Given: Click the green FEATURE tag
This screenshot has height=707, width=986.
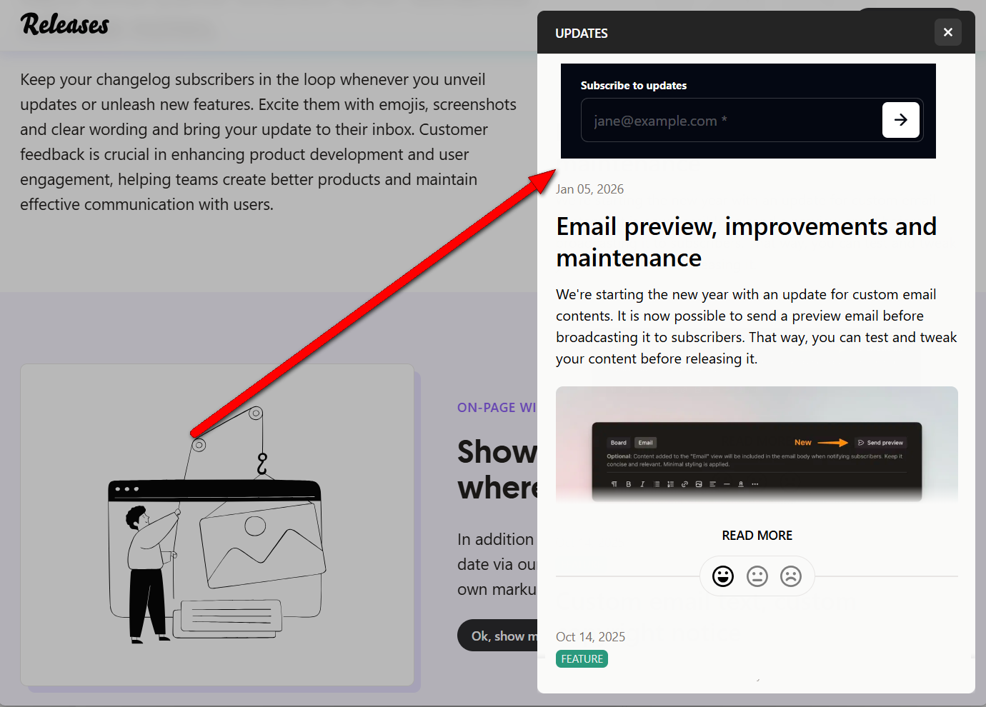Looking at the screenshot, I should [x=582, y=659].
